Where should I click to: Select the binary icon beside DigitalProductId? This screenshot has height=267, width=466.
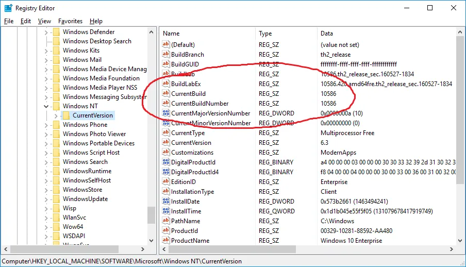pos(166,162)
